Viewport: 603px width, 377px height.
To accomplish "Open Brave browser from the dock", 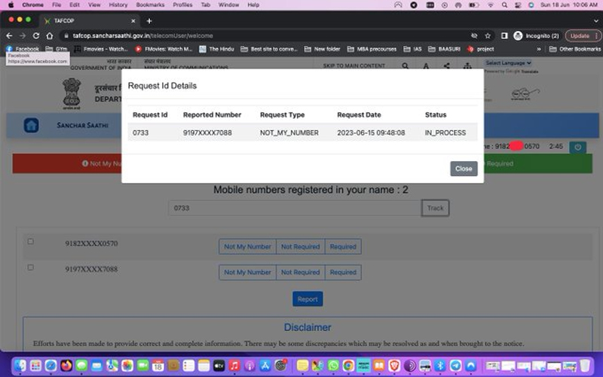I will coord(394,366).
